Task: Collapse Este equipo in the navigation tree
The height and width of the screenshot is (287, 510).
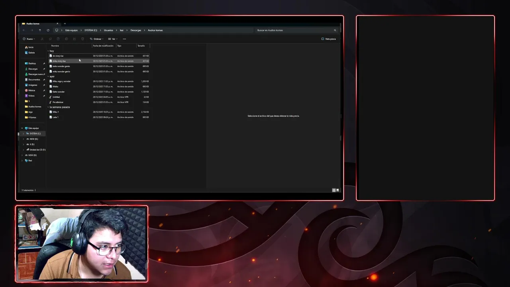Action: click(22, 128)
